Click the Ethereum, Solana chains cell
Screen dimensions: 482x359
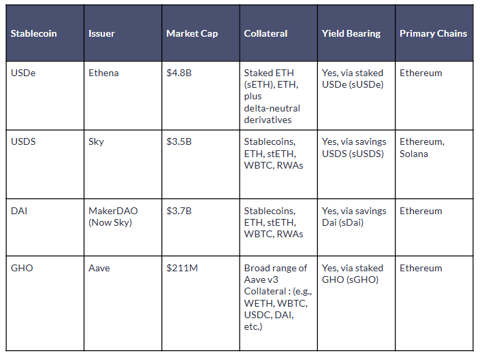(422, 148)
